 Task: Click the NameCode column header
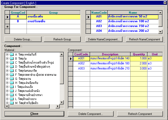(99, 13)
